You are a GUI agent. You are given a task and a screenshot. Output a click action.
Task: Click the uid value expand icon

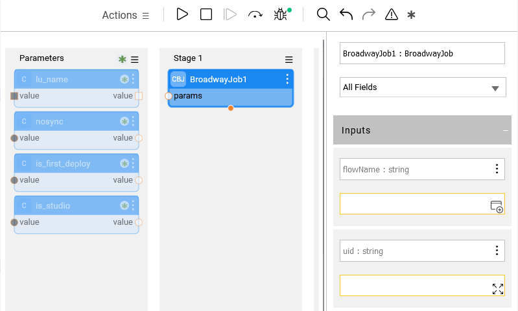click(x=497, y=289)
